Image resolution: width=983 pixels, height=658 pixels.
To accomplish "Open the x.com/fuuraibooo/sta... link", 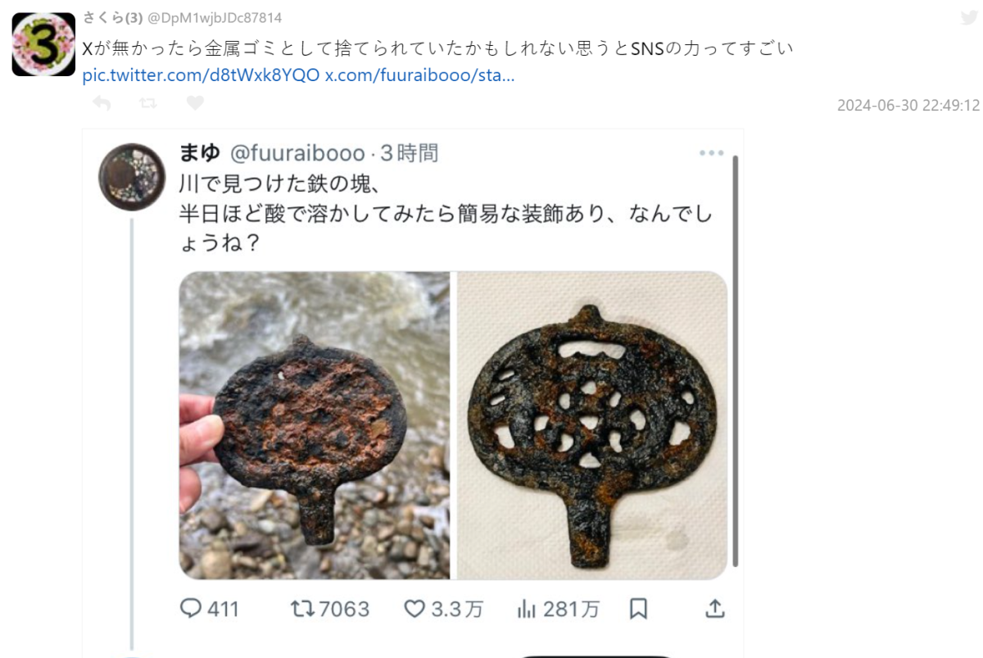I will (x=420, y=75).
